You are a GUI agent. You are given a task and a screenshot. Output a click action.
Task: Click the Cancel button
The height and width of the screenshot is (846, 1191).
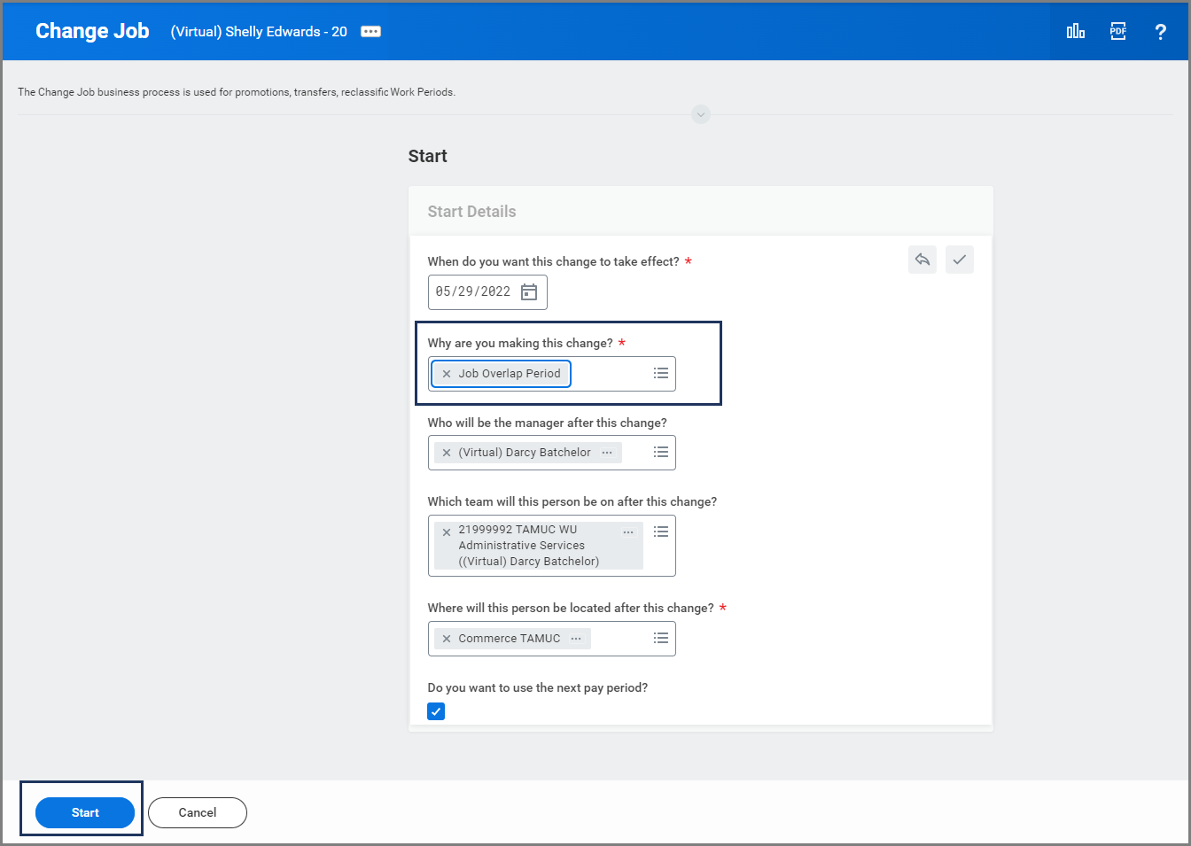pyautogui.click(x=197, y=812)
